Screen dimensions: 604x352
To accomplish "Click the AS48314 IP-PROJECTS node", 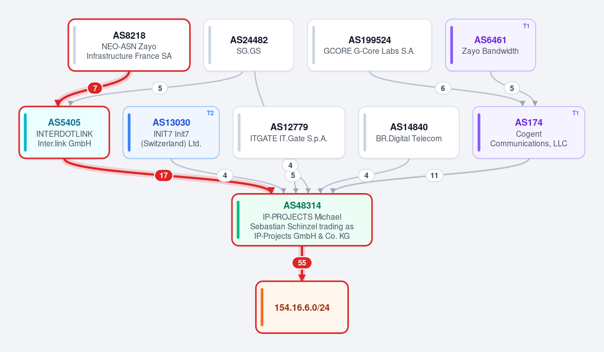I will tap(302, 220).
